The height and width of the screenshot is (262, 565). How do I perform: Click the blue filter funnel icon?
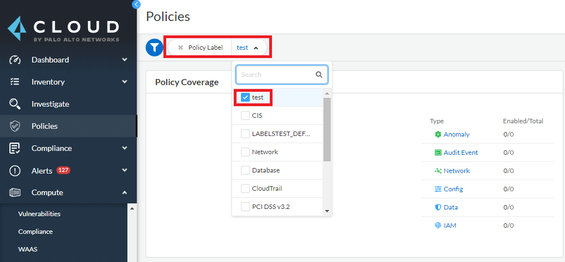click(153, 48)
